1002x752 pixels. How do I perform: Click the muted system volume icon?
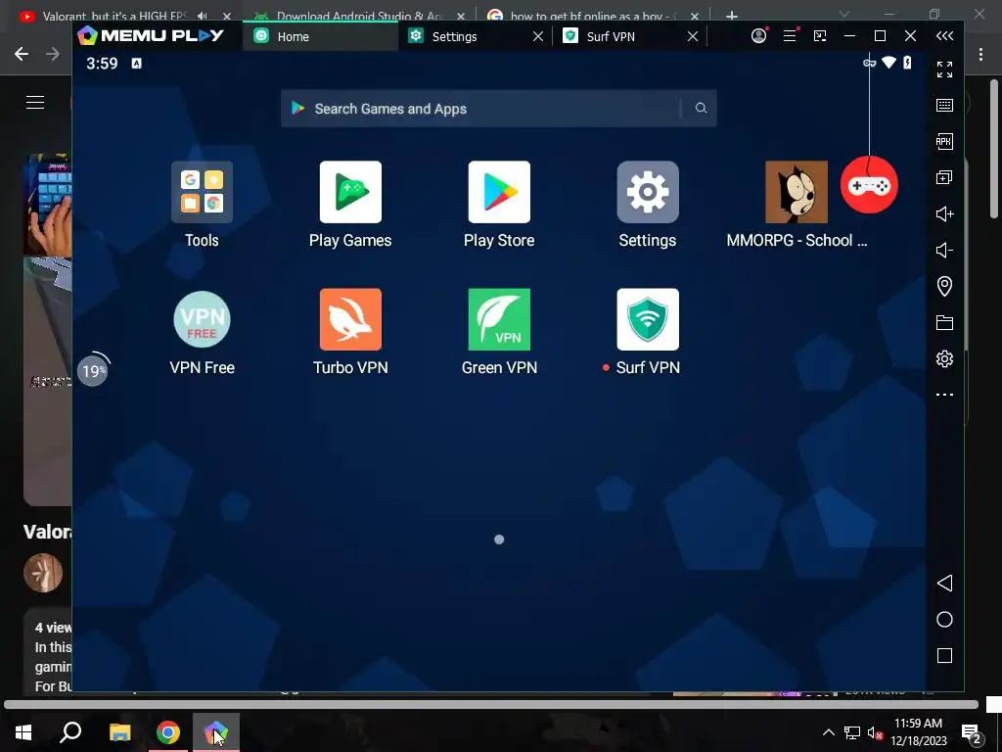point(876,732)
